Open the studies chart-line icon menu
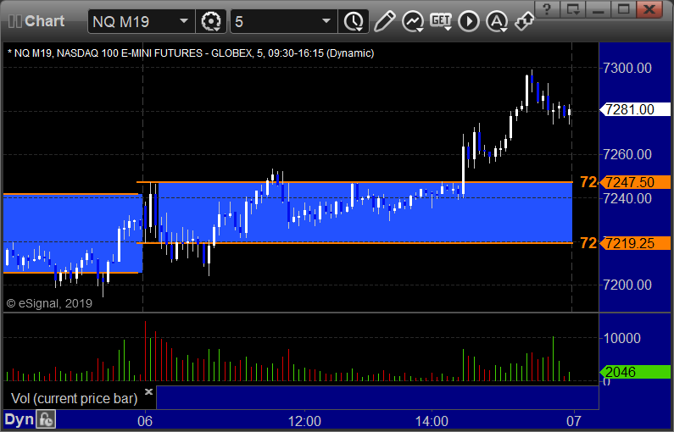This screenshot has height=432, width=674. (x=413, y=21)
